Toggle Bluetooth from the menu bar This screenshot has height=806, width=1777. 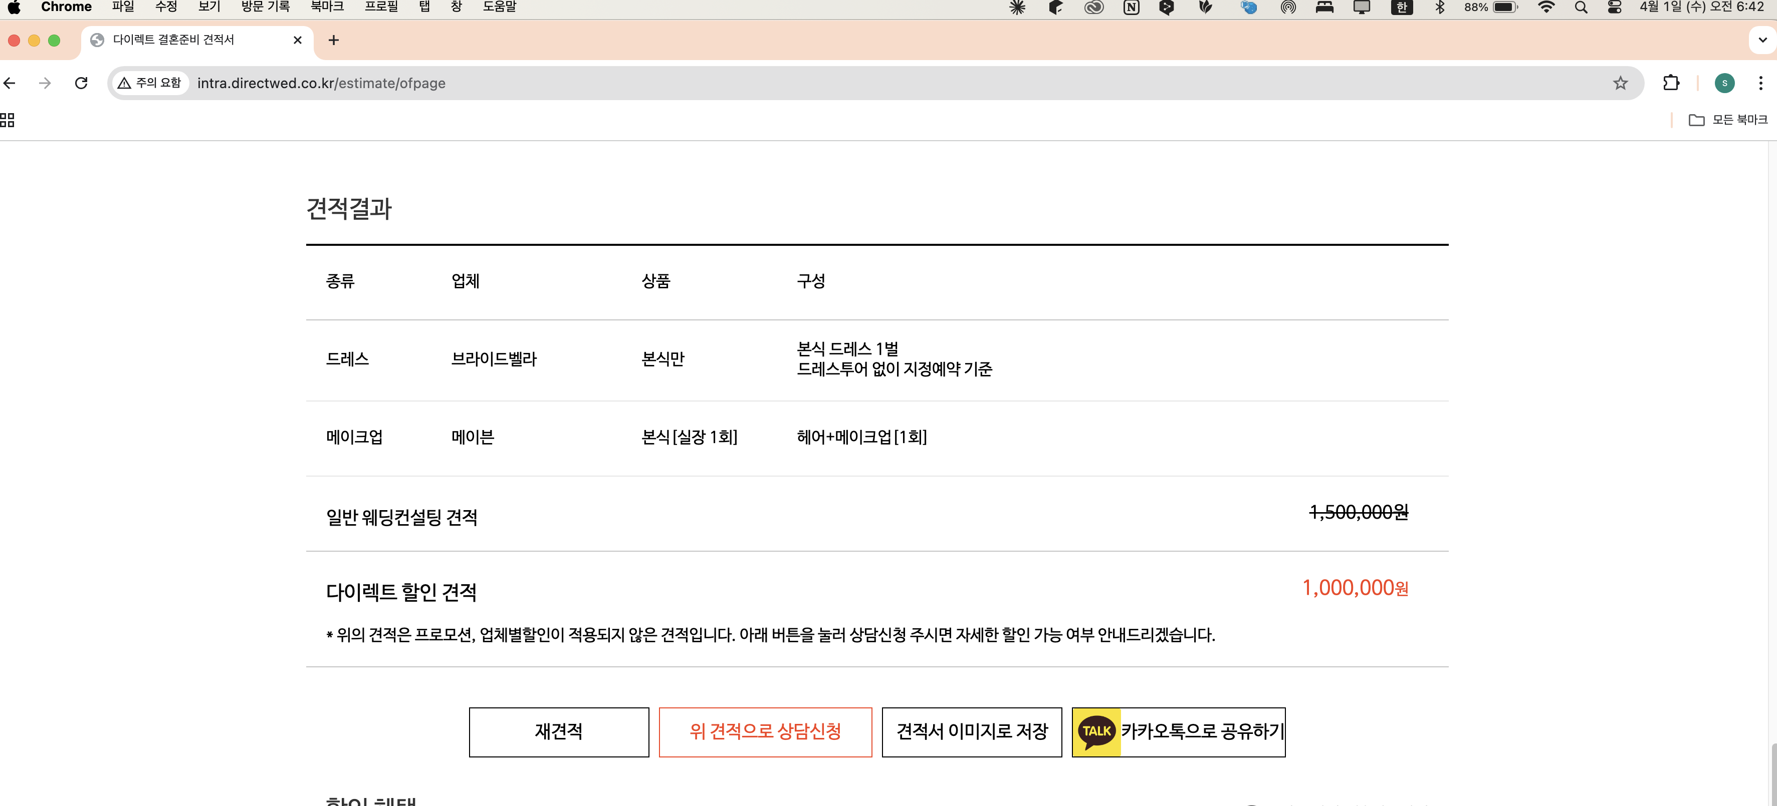pyautogui.click(x=1440, y=8)
